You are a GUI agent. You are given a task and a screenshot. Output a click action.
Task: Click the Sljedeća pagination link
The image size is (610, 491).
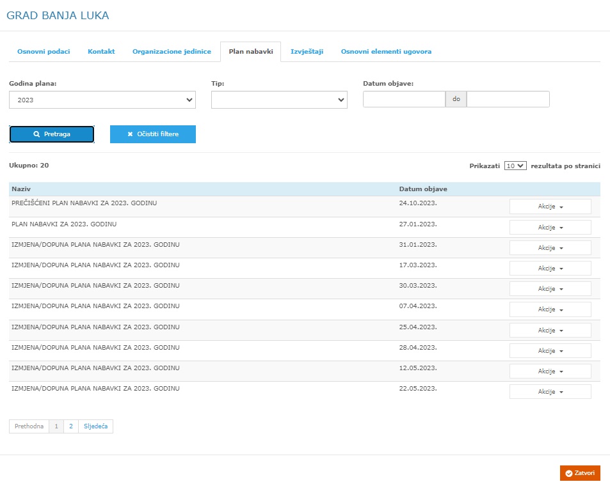[96, 426]
